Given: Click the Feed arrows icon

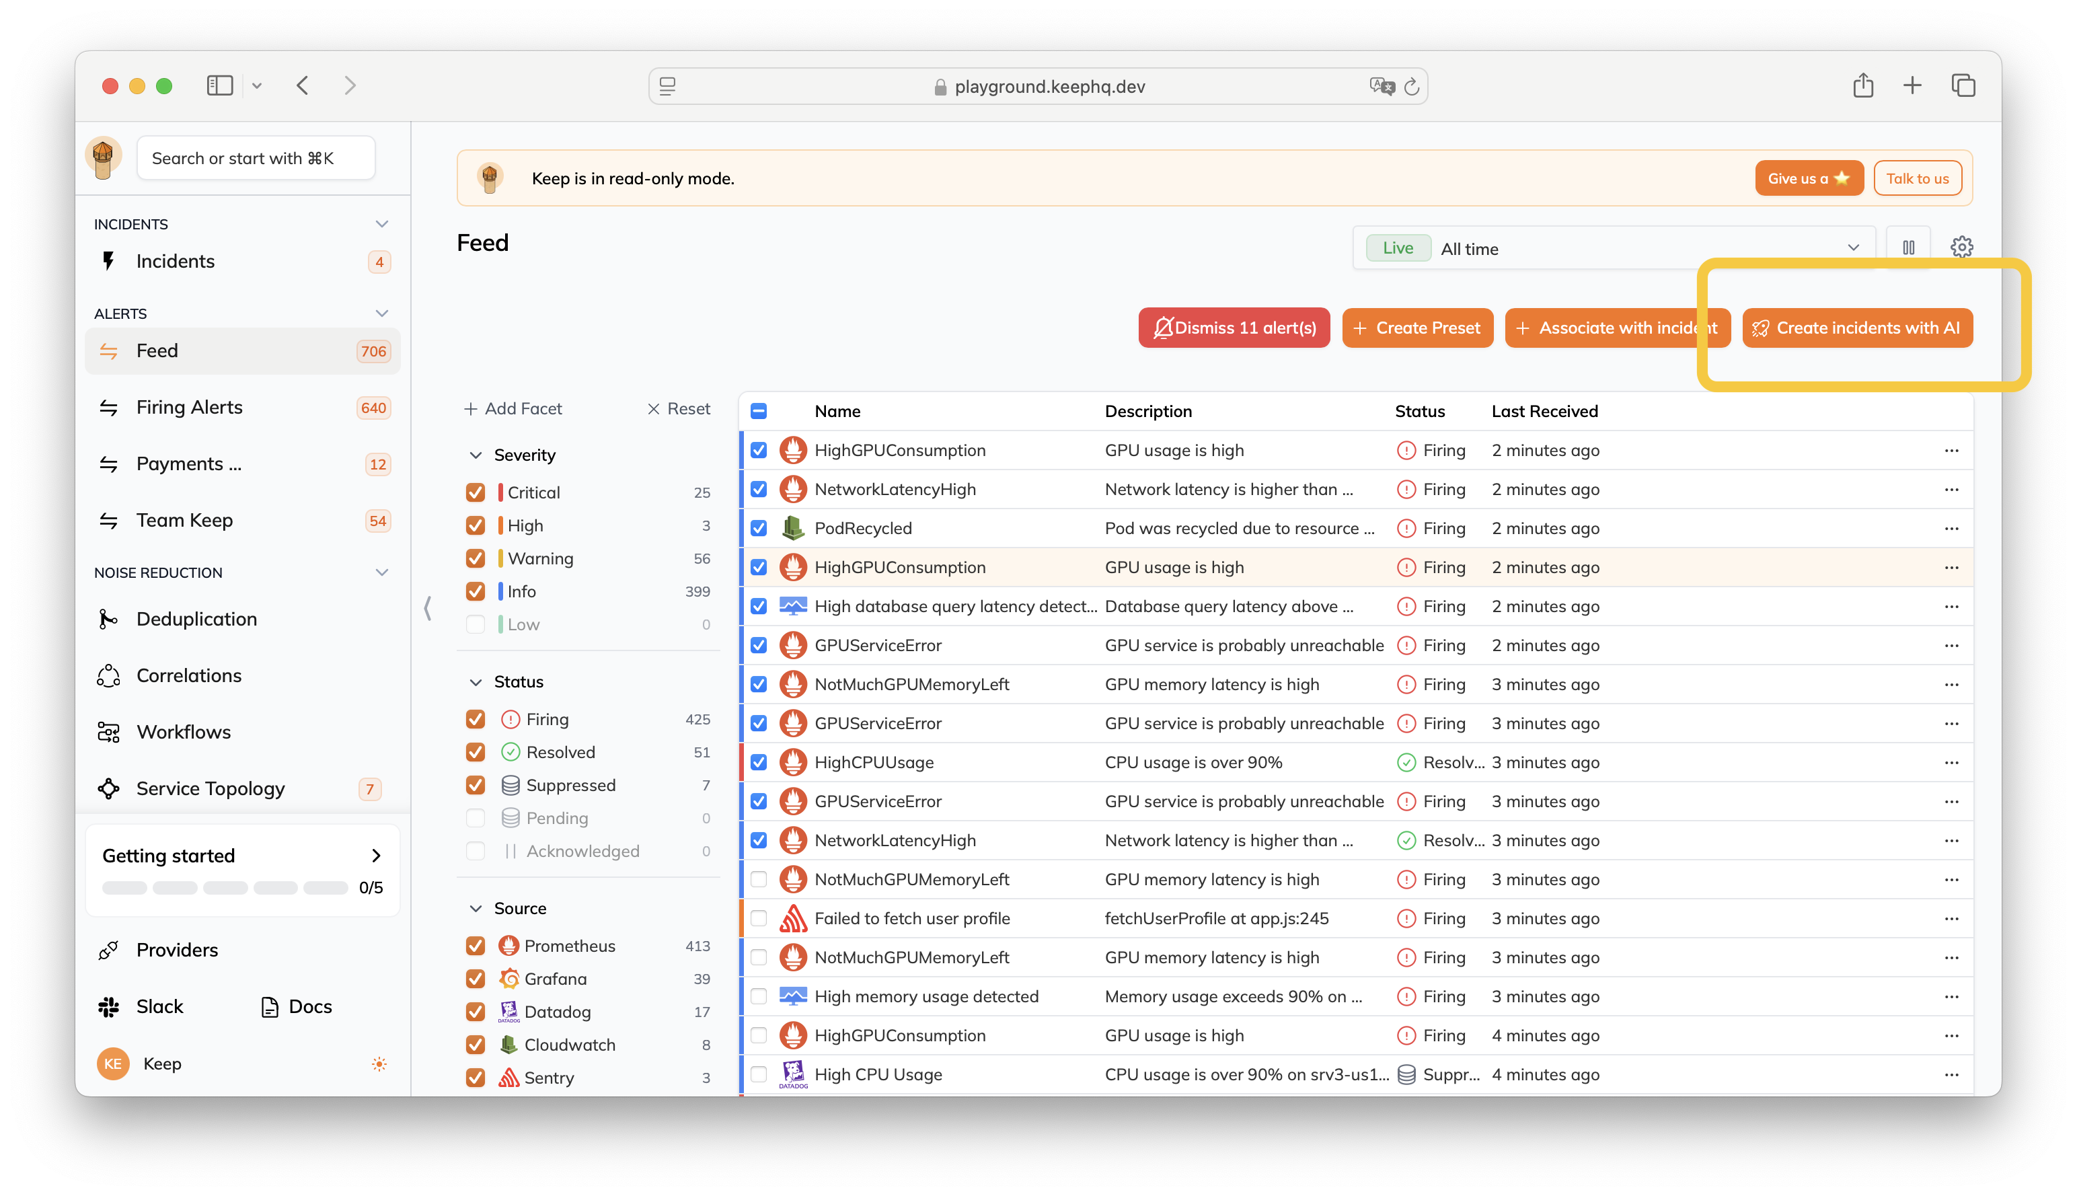Looking at the screenshot, I should 108,352.
